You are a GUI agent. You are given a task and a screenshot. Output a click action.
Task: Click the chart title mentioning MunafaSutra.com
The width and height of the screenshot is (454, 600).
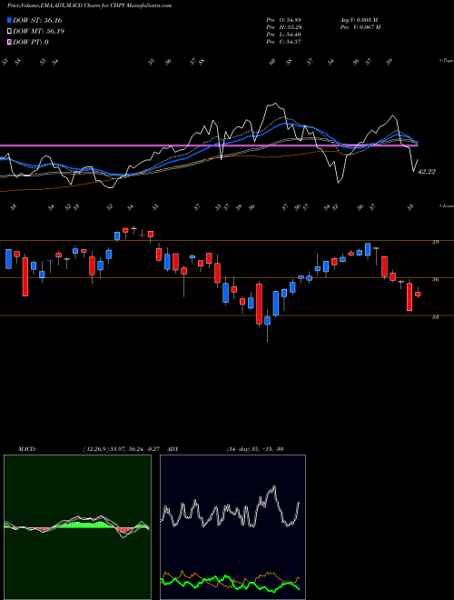point(89,5)
